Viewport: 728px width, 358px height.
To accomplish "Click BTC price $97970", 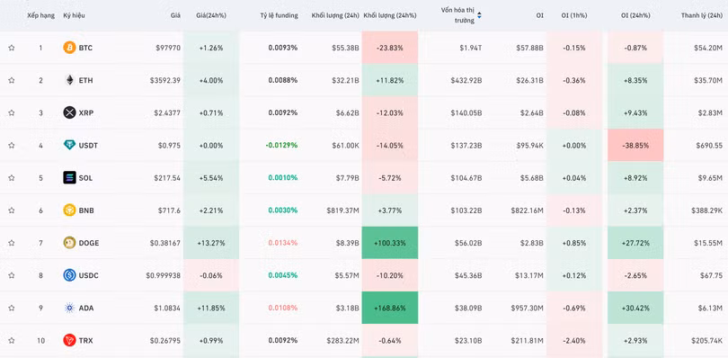I will click(167, 48).
